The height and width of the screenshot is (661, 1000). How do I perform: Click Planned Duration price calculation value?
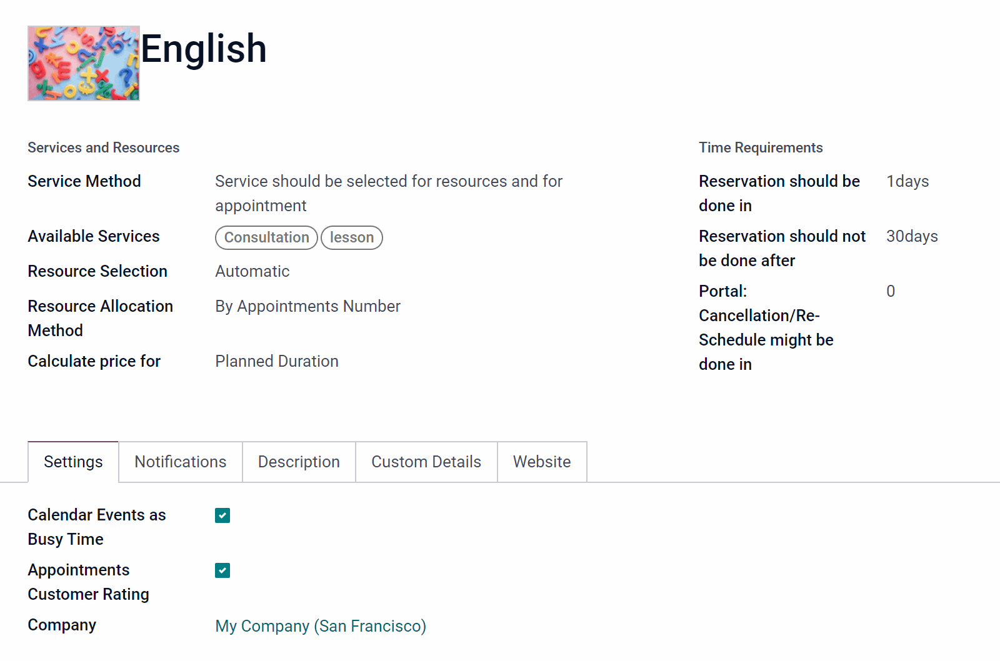(277, 361)
